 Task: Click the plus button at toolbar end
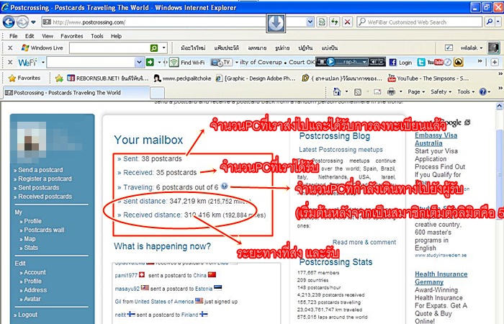(x=495, y=62)
